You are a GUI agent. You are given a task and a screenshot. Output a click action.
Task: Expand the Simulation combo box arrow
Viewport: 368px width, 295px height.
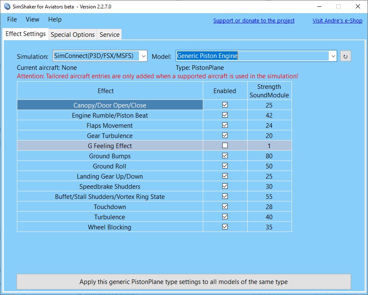tap(143, 56)
